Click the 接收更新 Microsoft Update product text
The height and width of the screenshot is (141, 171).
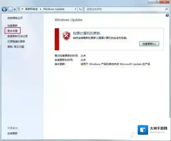click(x=115, y=64)
